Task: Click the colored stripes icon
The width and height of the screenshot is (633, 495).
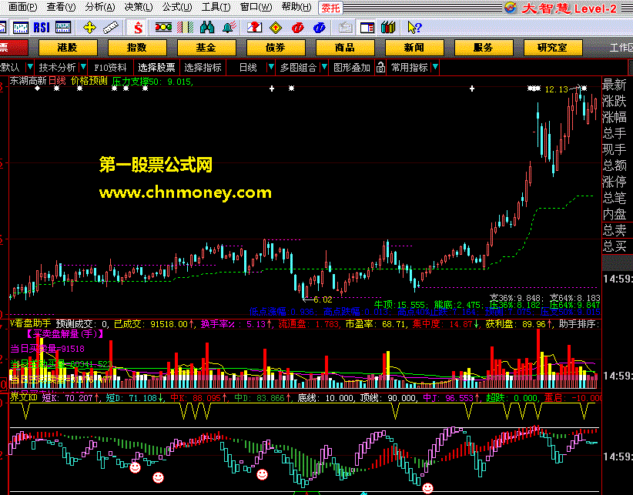Action: (186, 28)
